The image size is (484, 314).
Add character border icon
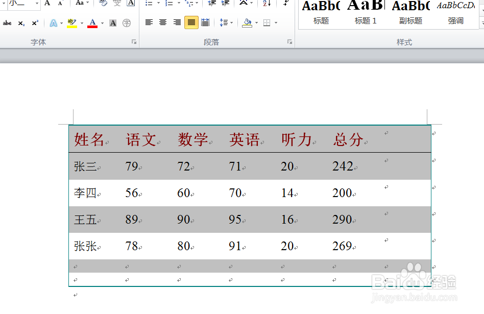tap(131, 3)
